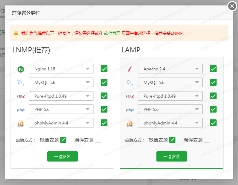Open the Nginx 1.18 version dropdown
238x185 pixels.
point(61,69)
